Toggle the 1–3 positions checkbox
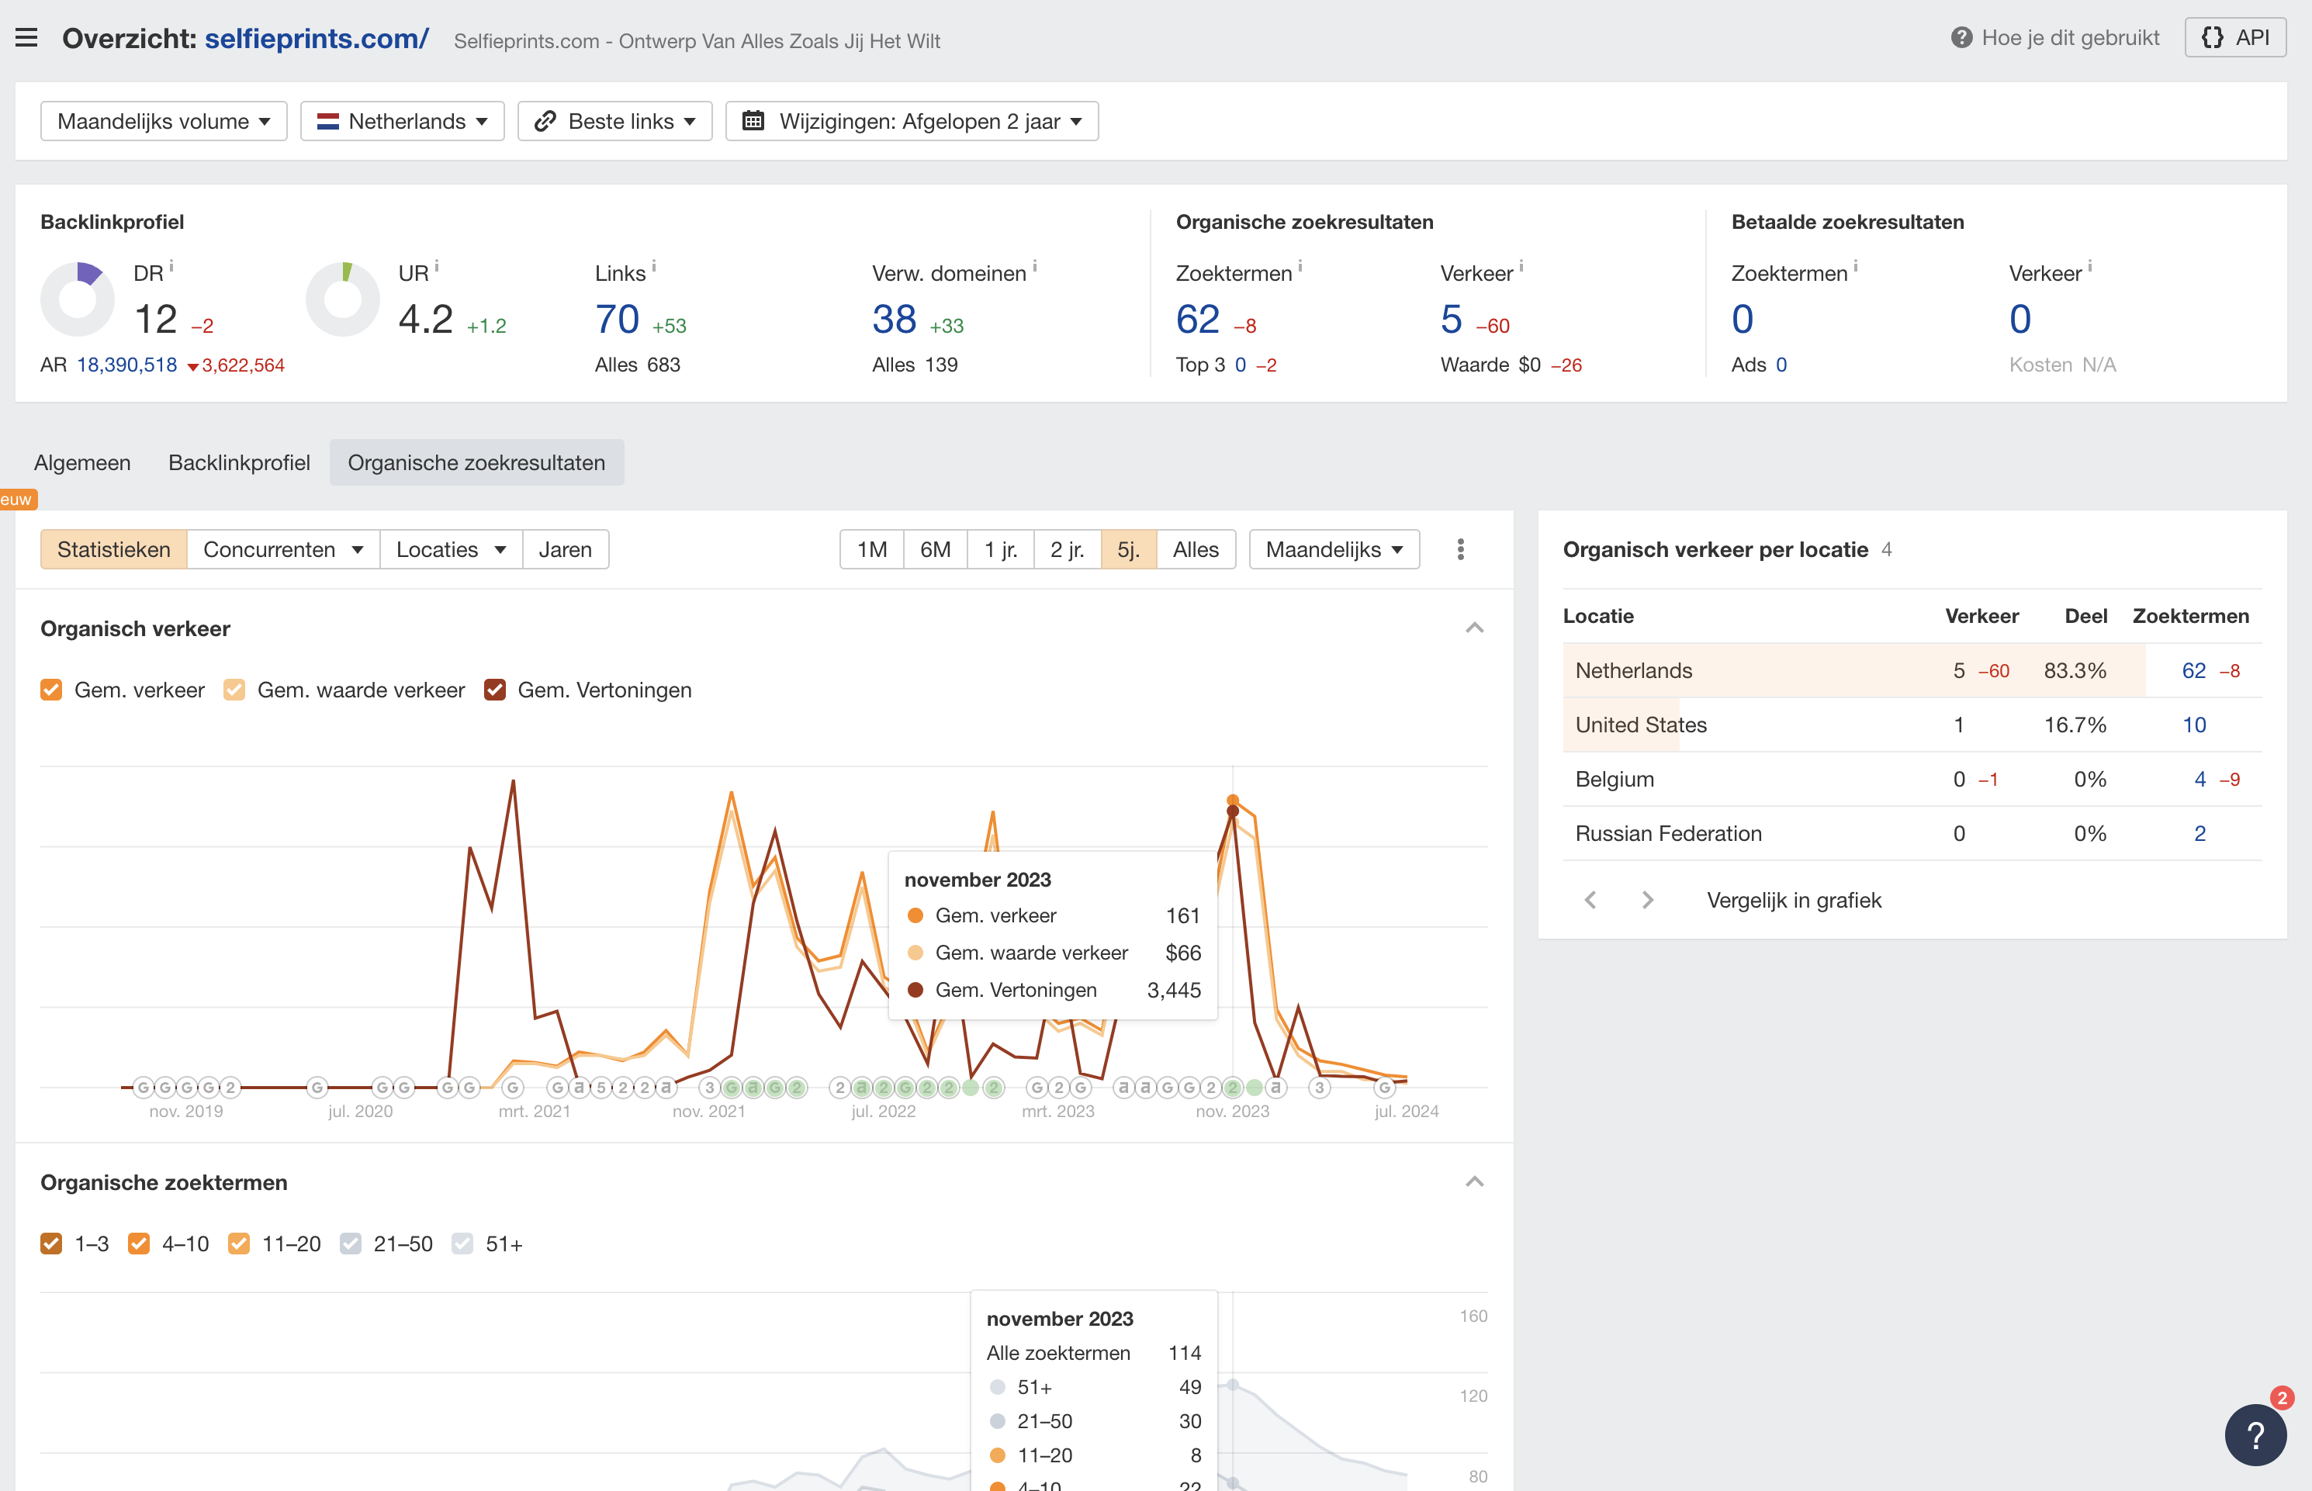This screenshot has height=1491, width=2312. [51, 1243]
